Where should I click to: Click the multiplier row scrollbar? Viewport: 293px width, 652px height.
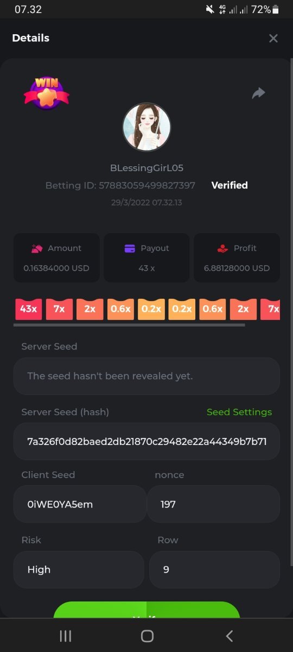129,325
